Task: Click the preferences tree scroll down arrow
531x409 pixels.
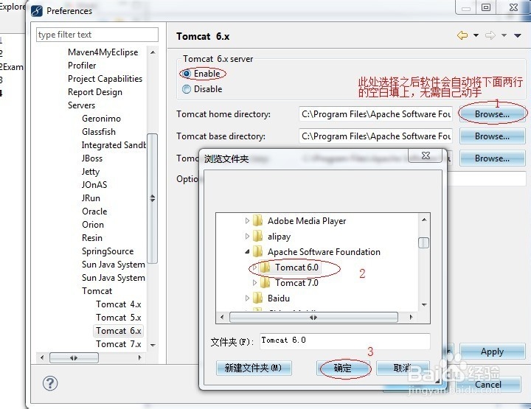Action: coord(153,345)
